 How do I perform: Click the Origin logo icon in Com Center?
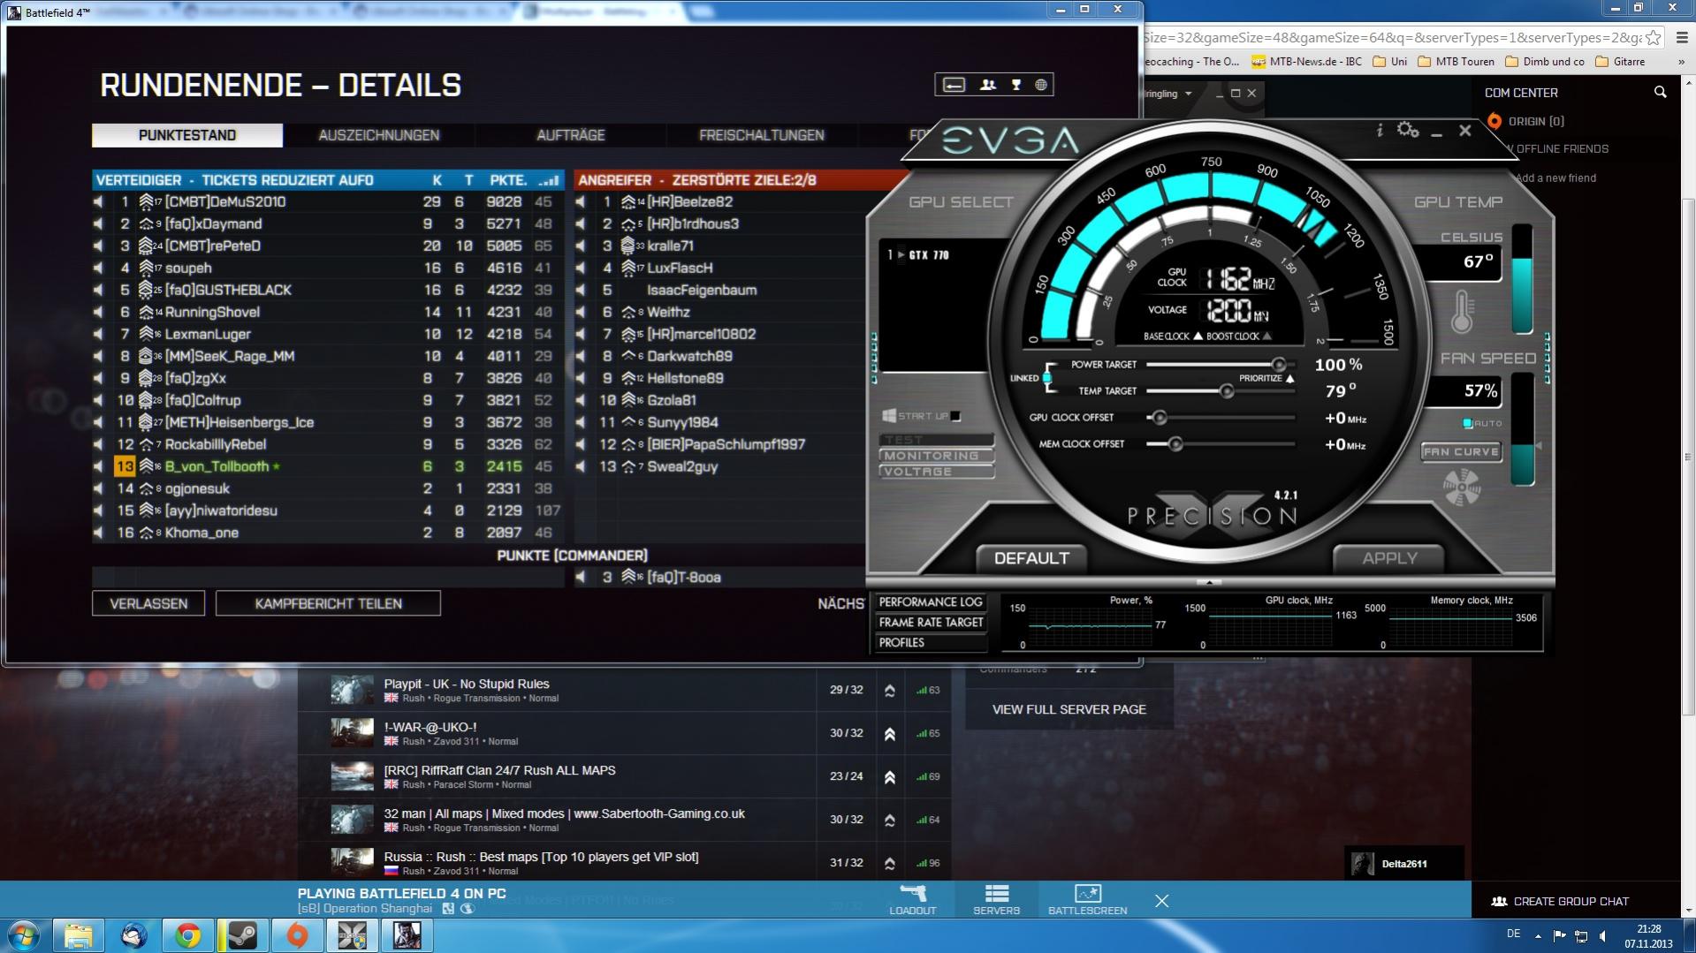coord(1494,121)
